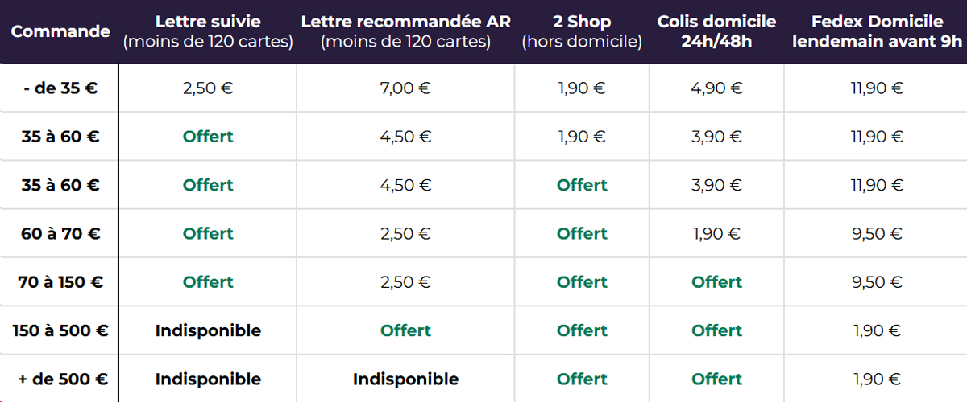Select the 4,90 € Colis domicile price
967x402 pixels.
click(716, 88)
